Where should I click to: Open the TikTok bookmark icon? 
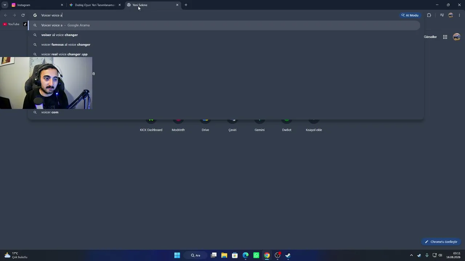pos(25,24)
